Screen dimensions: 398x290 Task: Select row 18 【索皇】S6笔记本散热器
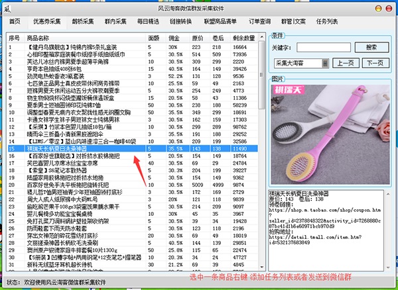click(x=132, y=170)
